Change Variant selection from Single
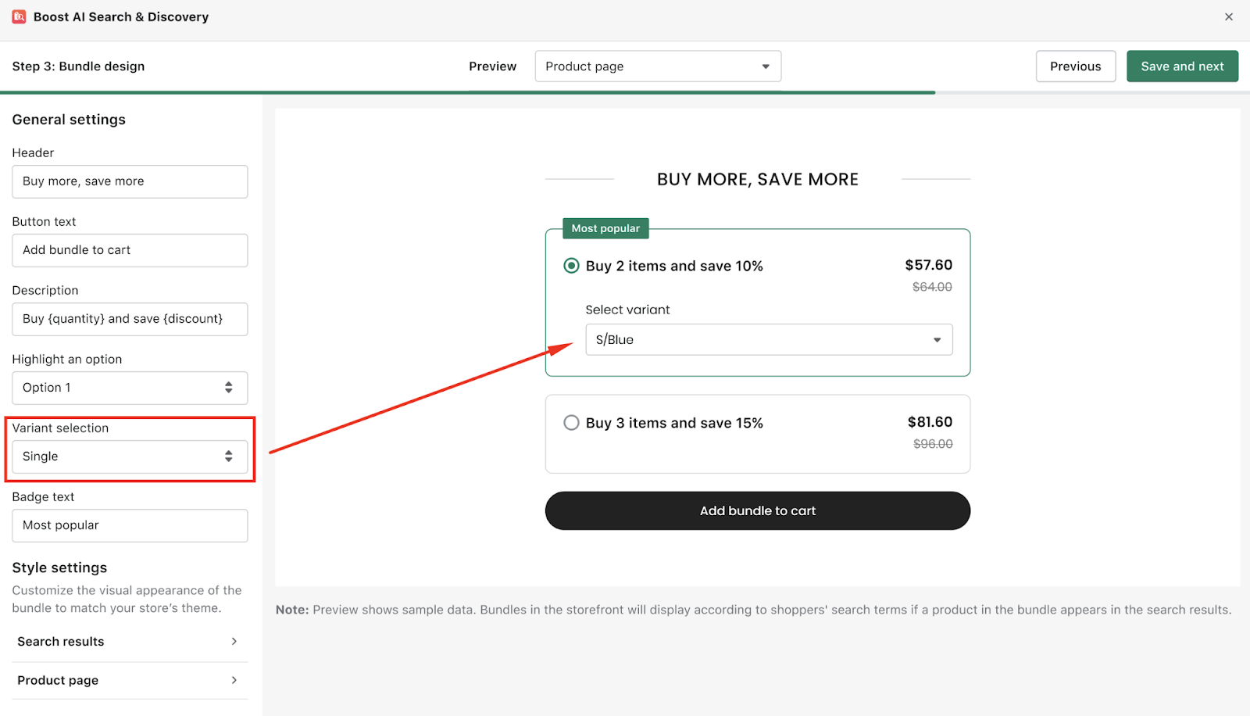 coord(129,456)
